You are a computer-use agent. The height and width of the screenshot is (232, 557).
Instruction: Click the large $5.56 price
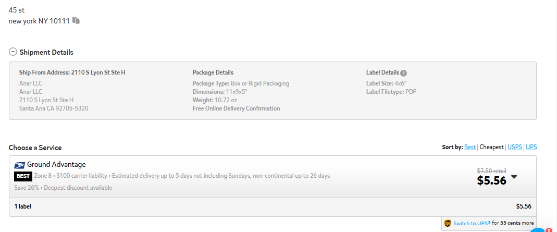point(491,180)
